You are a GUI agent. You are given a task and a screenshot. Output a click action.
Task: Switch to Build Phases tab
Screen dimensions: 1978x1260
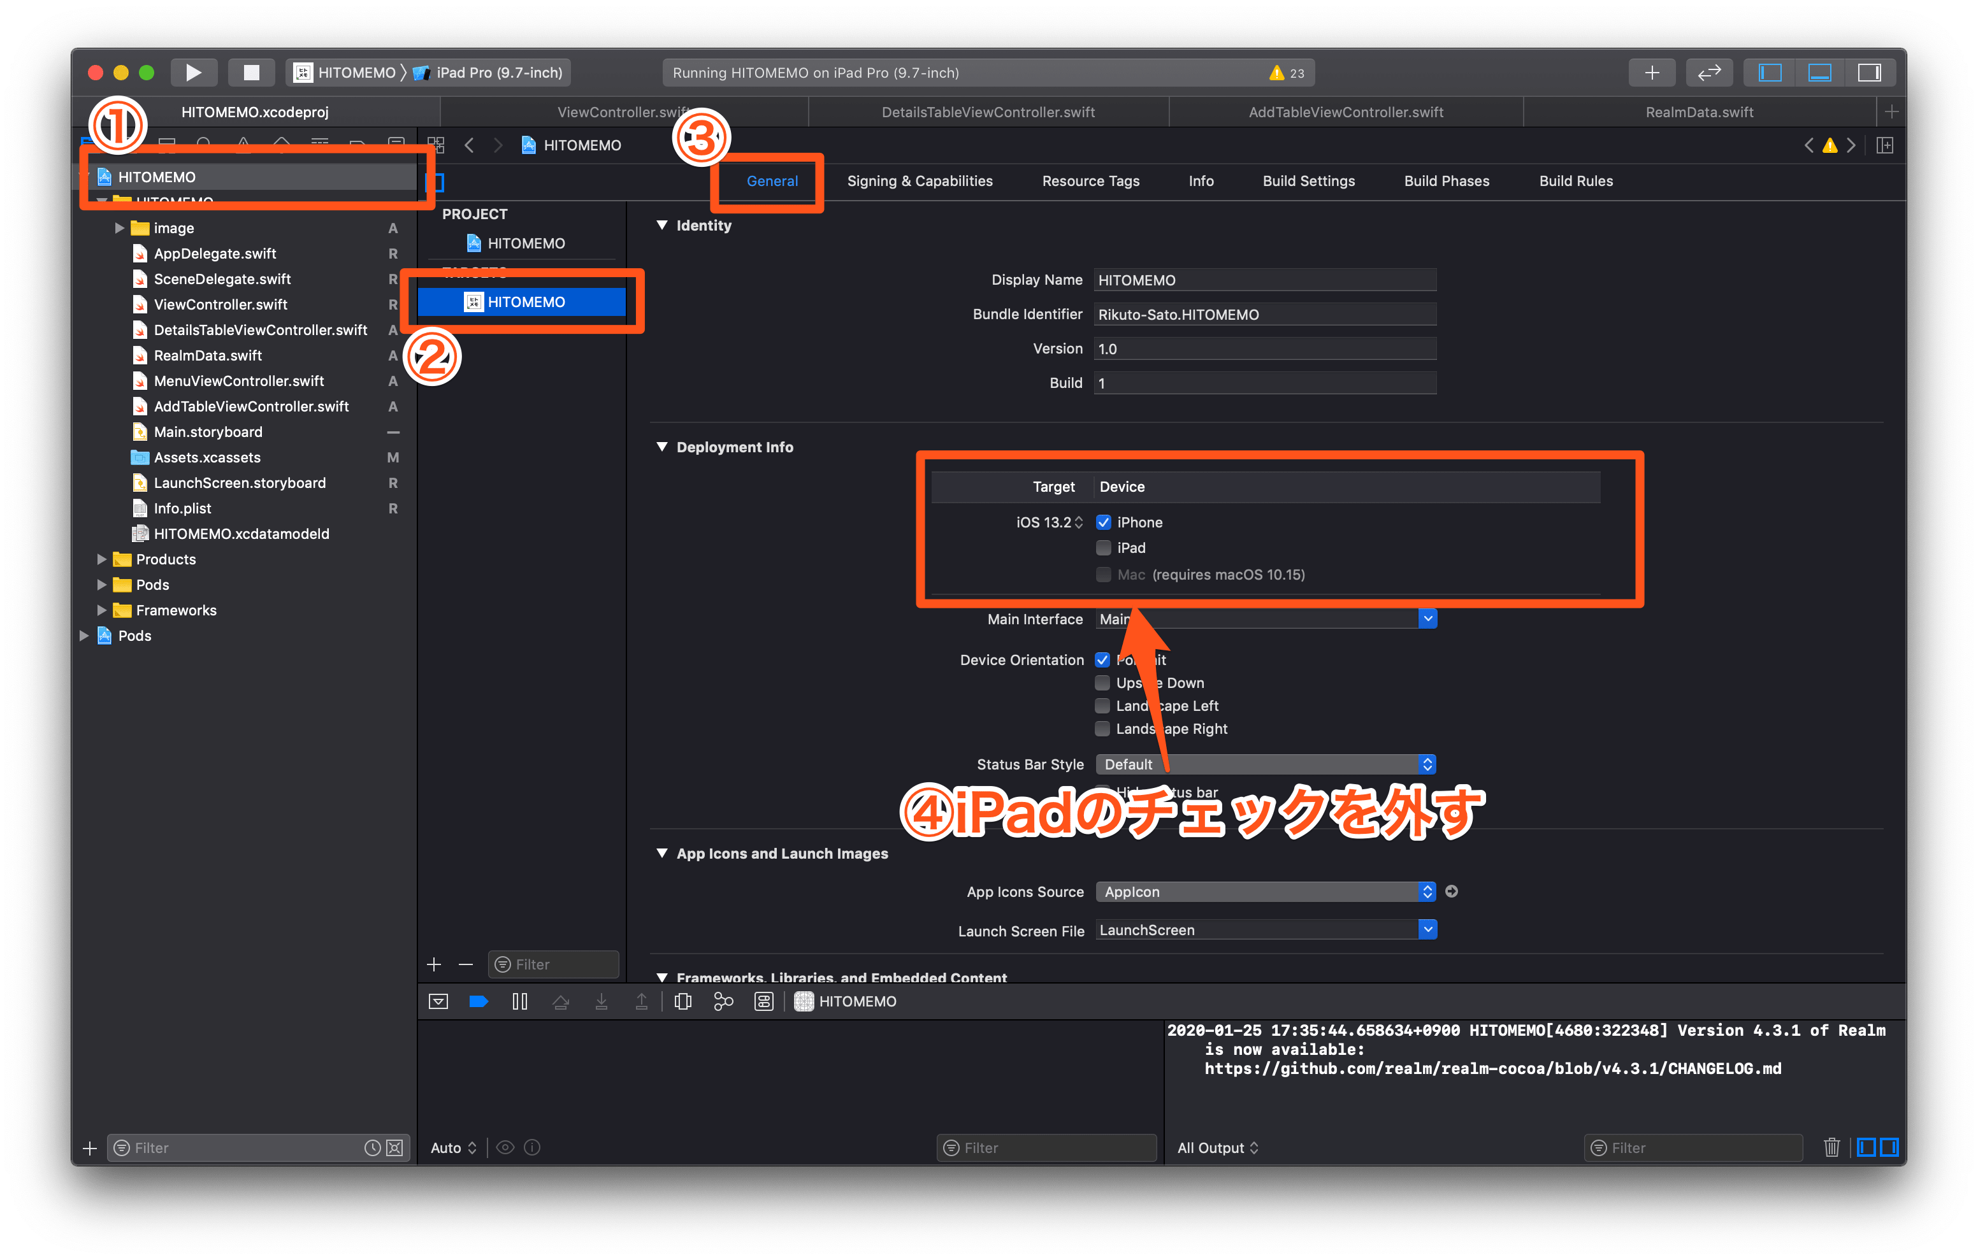(x=1447, y=181)
